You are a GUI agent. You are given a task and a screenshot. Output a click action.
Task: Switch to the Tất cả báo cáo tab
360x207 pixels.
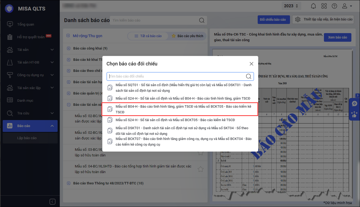(148, 36)
